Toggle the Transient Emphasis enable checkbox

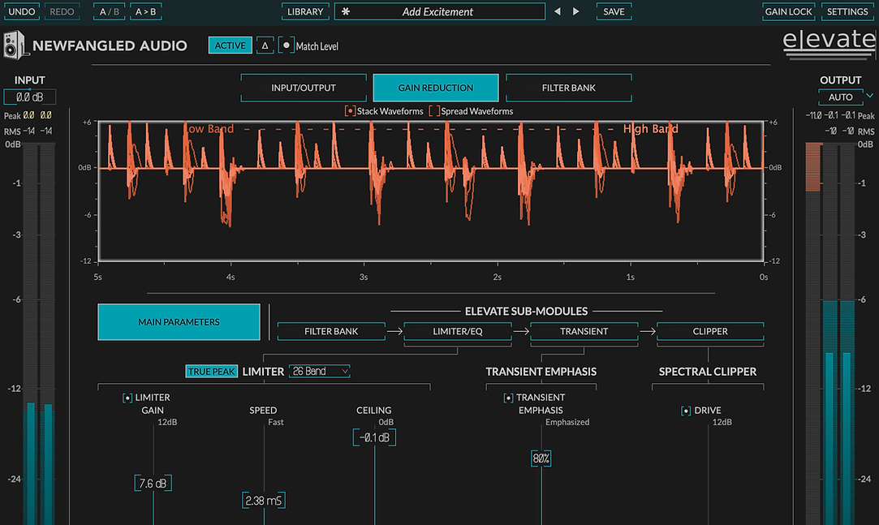(x=509, y=398)
